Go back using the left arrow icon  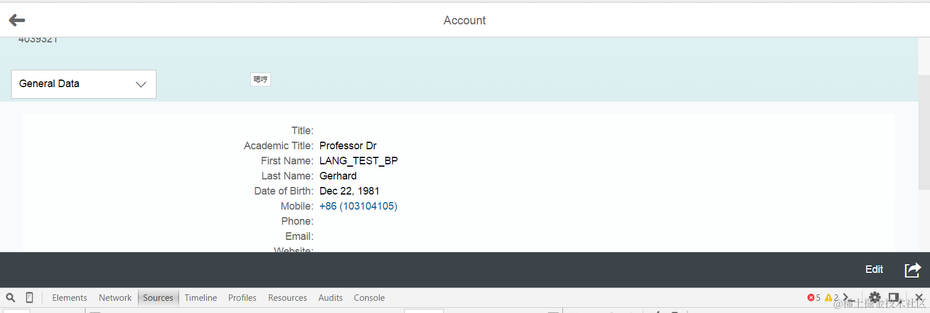coord(17,20)
